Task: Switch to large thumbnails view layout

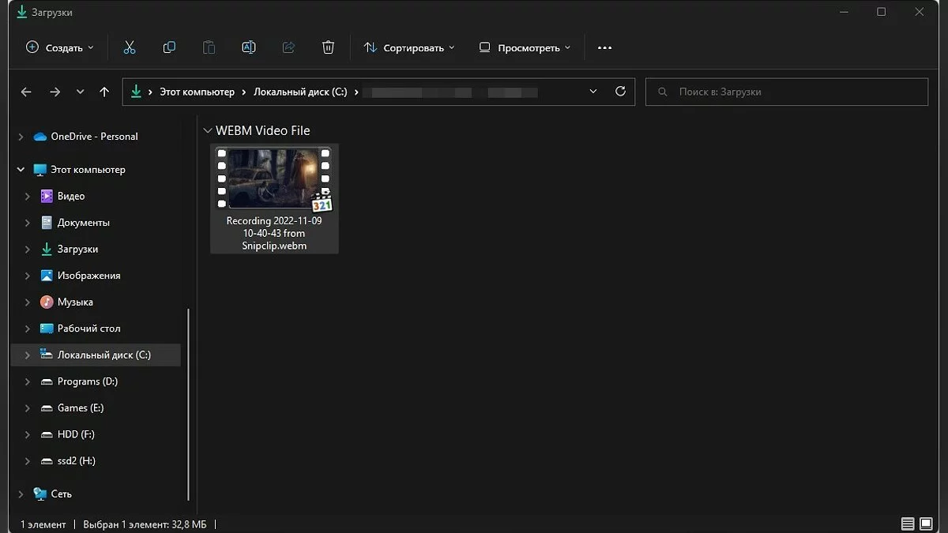Action: click(926, 524)
